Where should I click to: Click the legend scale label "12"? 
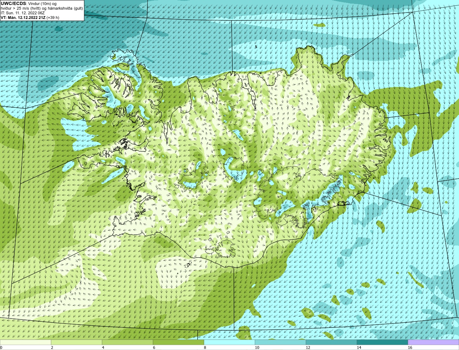(308, 347)
